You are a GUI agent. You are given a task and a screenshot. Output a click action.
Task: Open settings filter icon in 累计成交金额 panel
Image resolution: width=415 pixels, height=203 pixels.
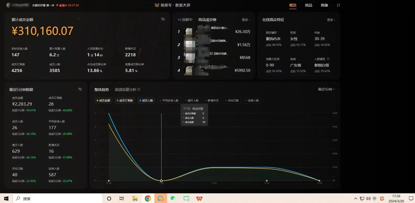[163, 19]
